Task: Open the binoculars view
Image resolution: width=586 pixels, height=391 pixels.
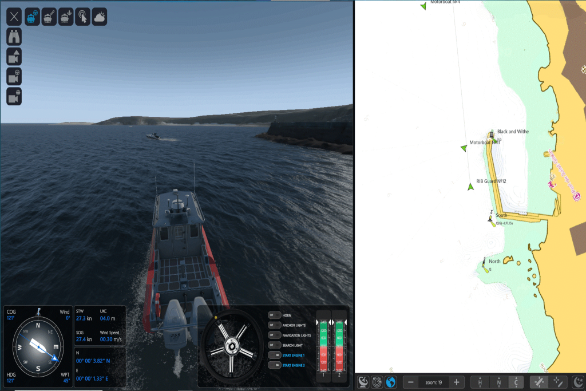Action: click(14, 37)
